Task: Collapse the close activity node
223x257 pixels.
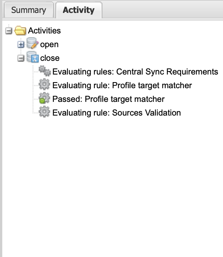Action: [x=21, y=58]
